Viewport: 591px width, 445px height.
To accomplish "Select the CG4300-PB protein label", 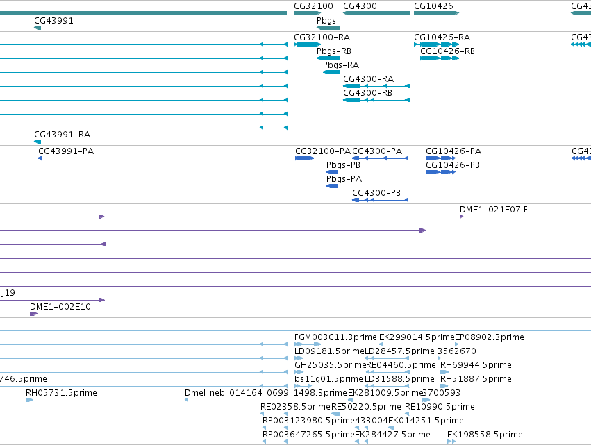I will point(376,193).
